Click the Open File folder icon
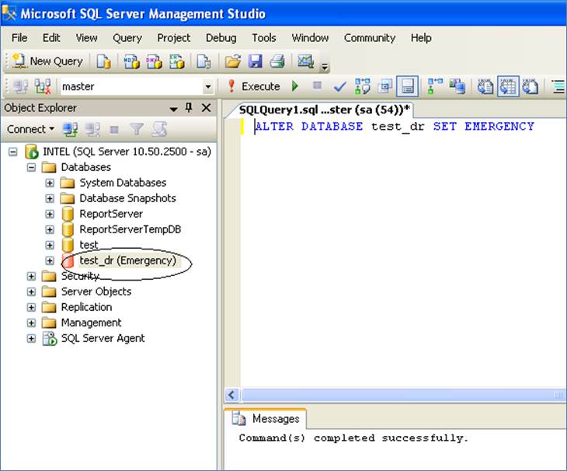Image resolution: width=567 pixels, height=471 pixels. [233, 61]
